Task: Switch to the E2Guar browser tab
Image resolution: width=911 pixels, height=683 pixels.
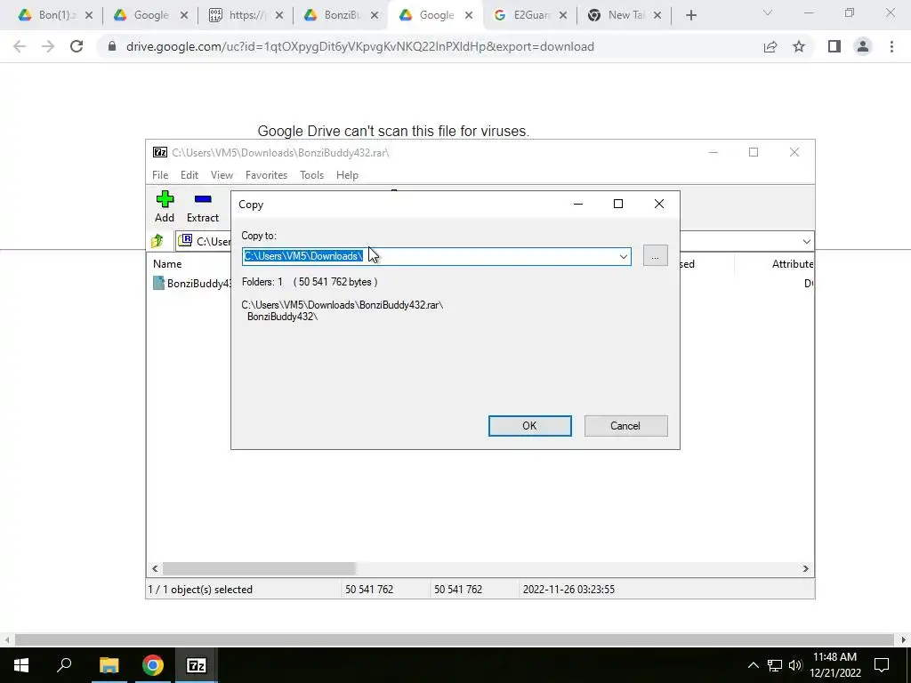Action: [x=528, y=15]
